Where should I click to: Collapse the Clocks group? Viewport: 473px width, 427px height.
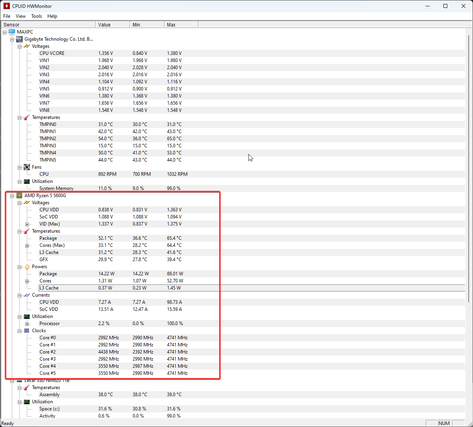(20, 331)
